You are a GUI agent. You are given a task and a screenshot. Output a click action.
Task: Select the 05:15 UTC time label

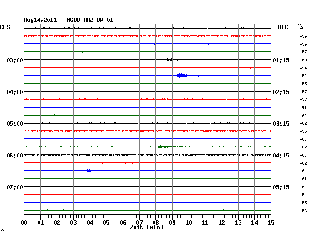pyautogui.click(x=281, y=187)
